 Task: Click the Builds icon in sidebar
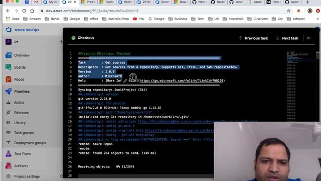click(x=9, y=103)
